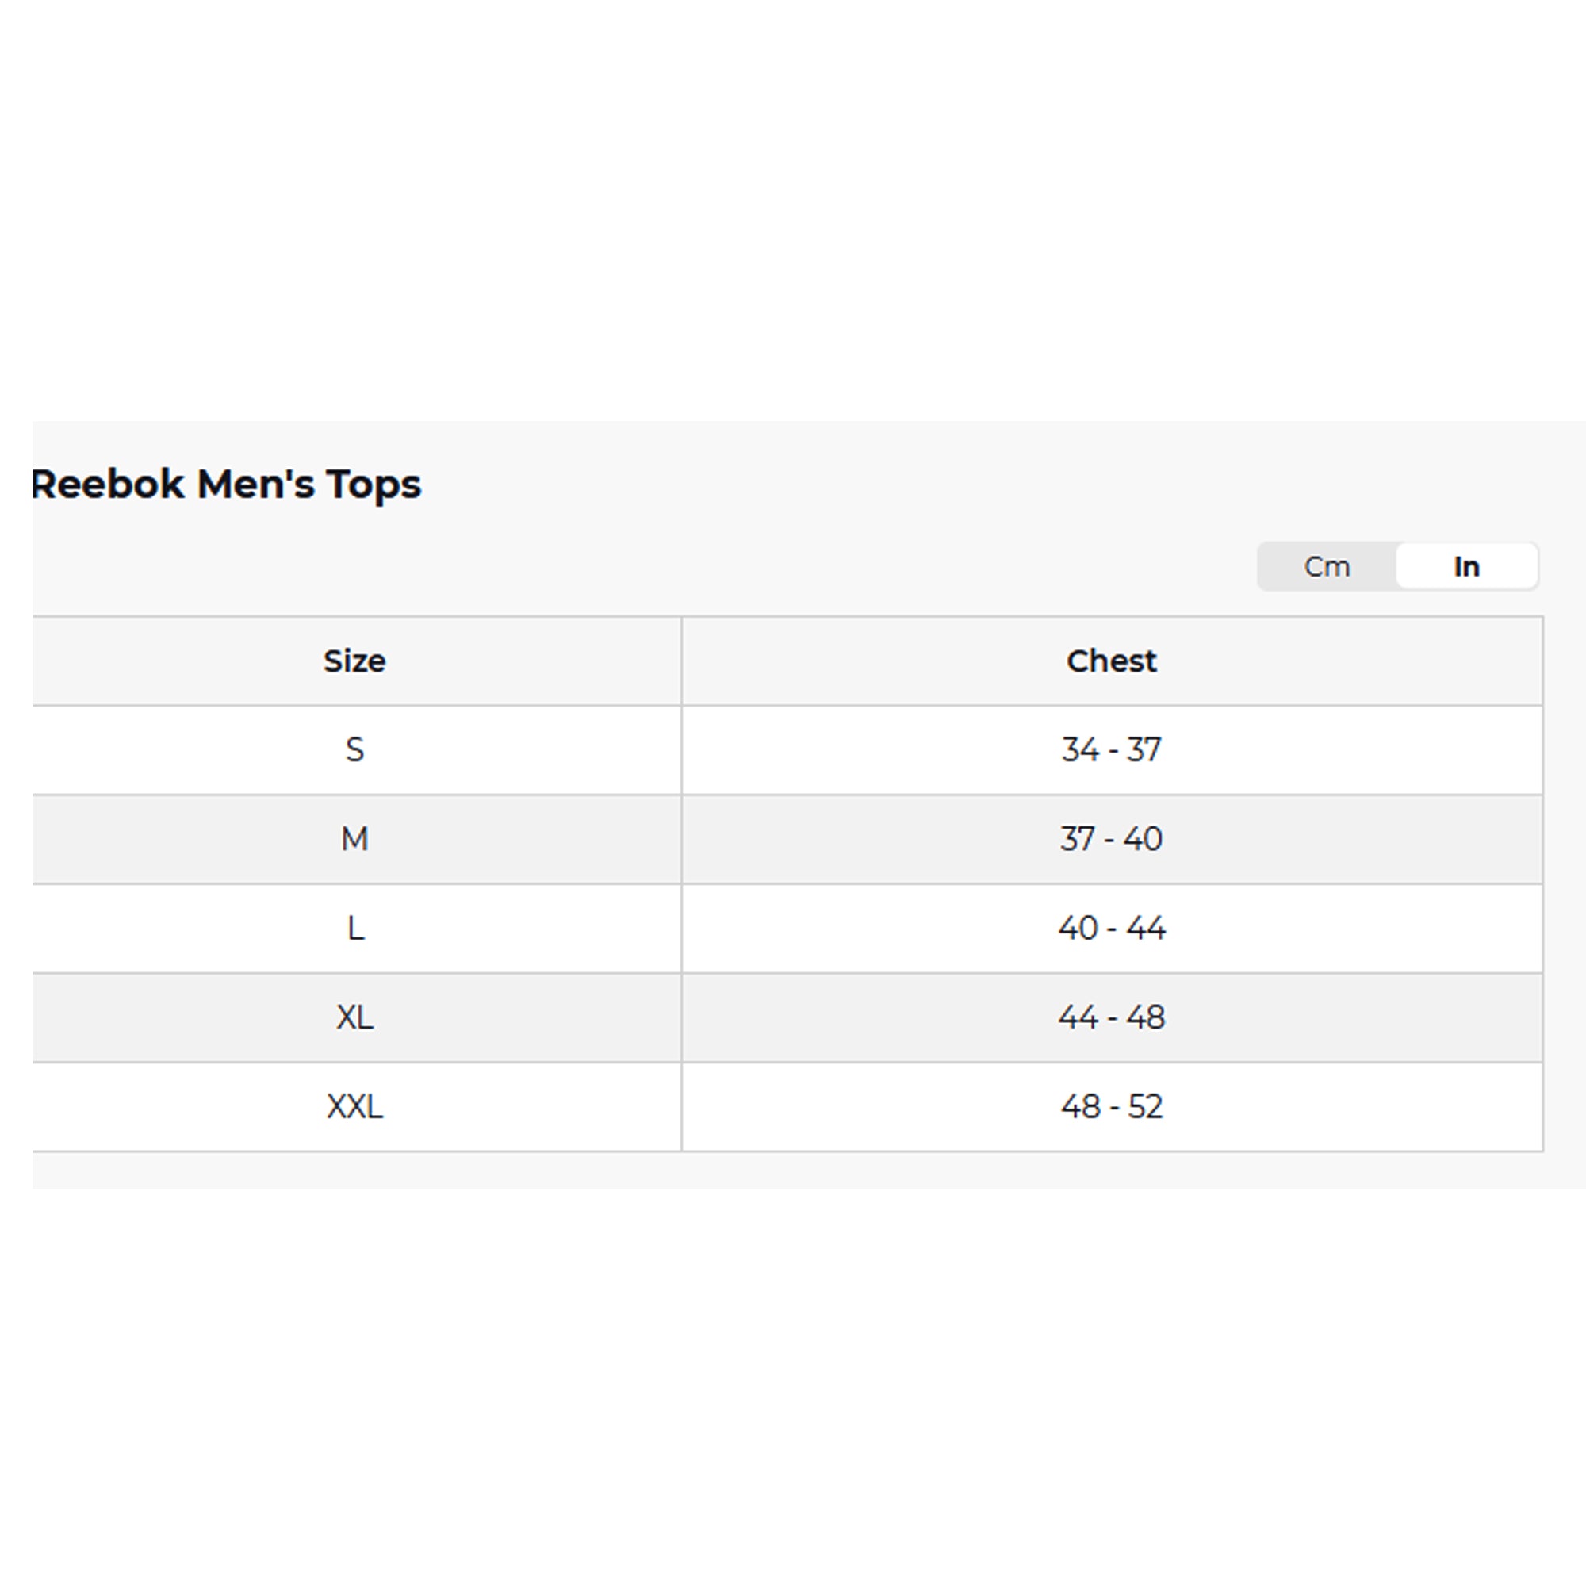This screenshot has width=1586, height=1586.
Task: Click the 44 - 48 chest value
Action: pos(1112,1018)
